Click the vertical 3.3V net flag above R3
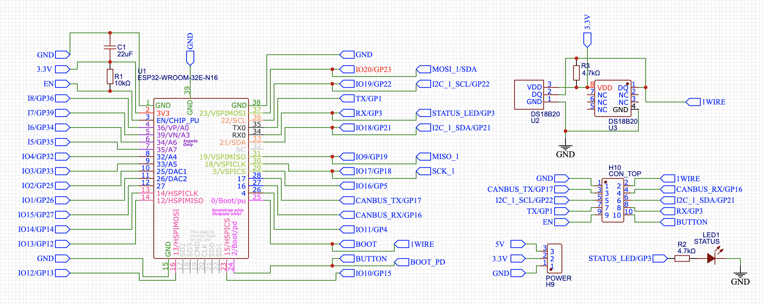 click(x=587, y=31)
